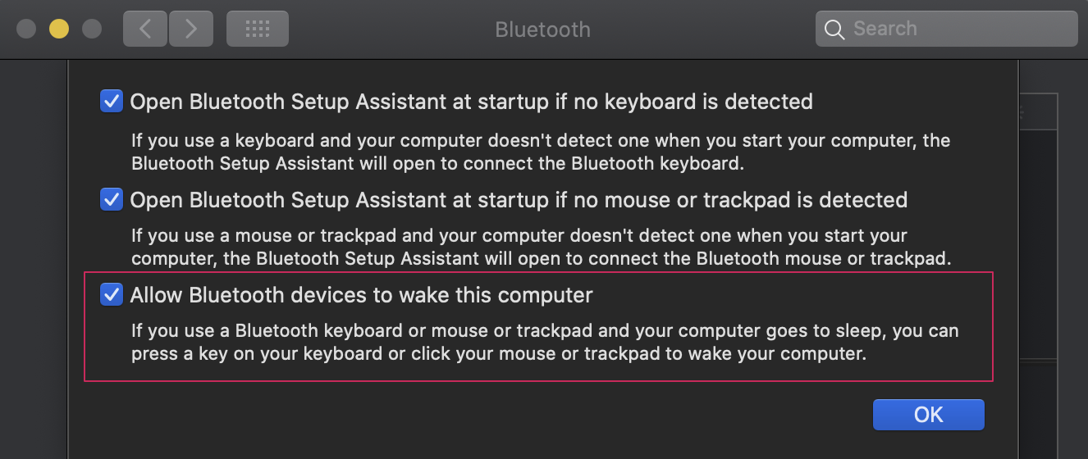Screen dimensions: 1088x459
Task: Click the 'no keyboard is detected' option label
Action: click(471, 102)
